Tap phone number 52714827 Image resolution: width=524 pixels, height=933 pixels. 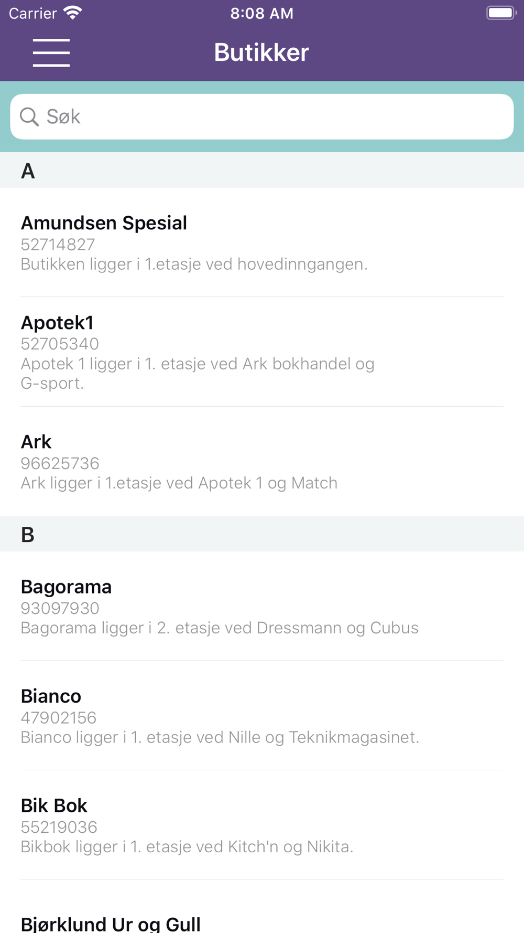[58, 245]
